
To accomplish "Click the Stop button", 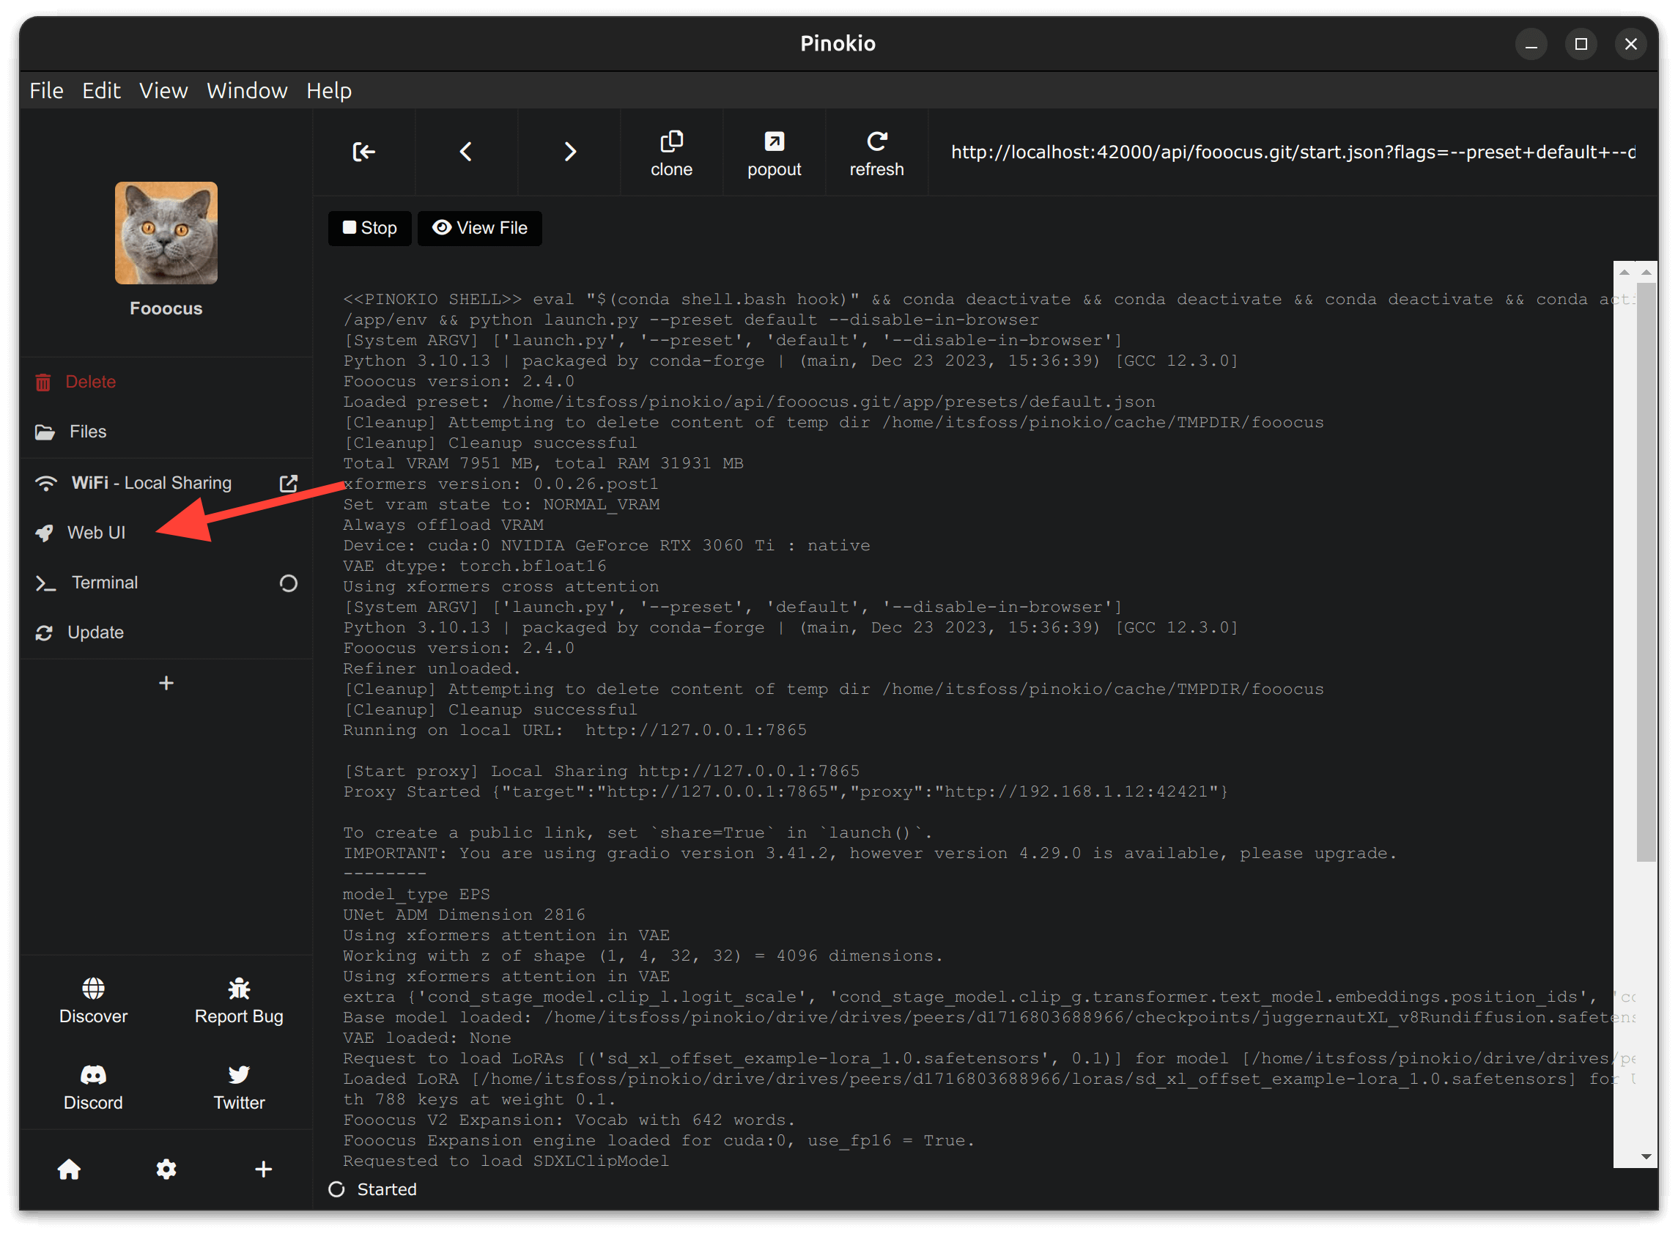I will click(x=367, y=228).
